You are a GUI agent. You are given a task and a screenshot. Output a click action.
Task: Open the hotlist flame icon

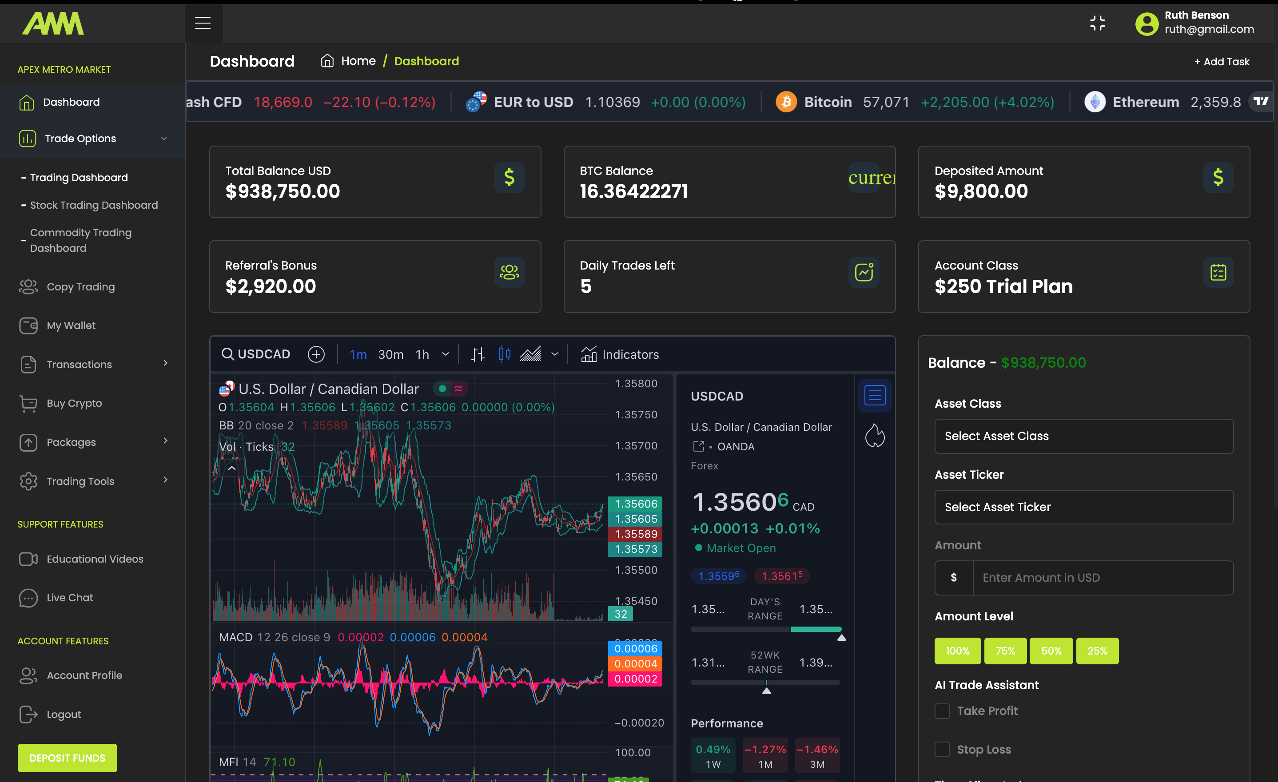(875, 436)
